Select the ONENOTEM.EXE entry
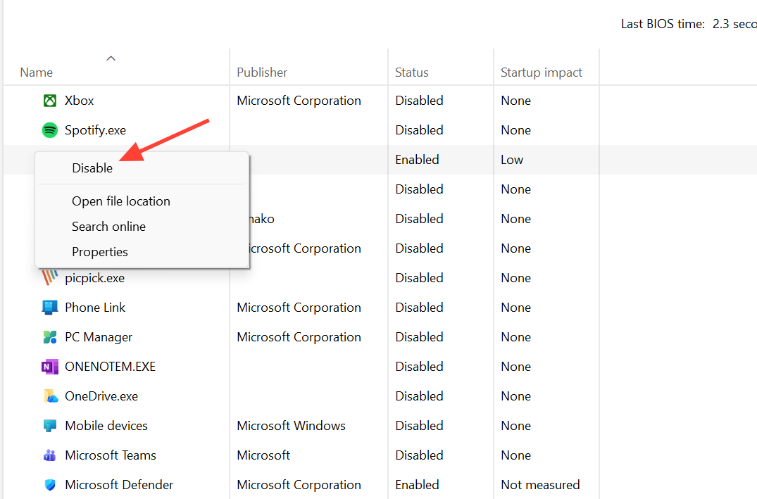The height and width of the screenshot is (499, 757). coord(110,367)
